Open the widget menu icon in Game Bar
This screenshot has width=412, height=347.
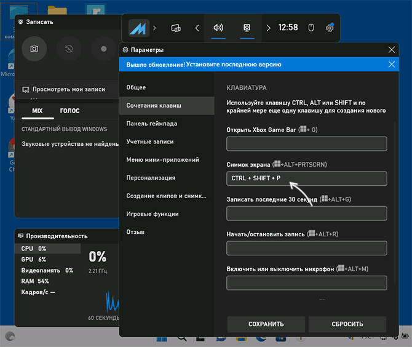tap(176, 28)
